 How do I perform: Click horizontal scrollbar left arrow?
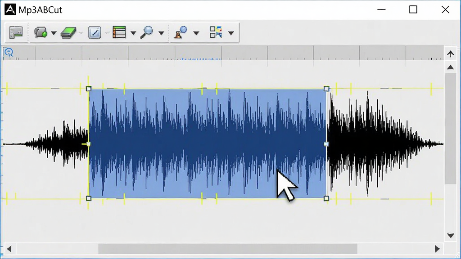point(9,249)
